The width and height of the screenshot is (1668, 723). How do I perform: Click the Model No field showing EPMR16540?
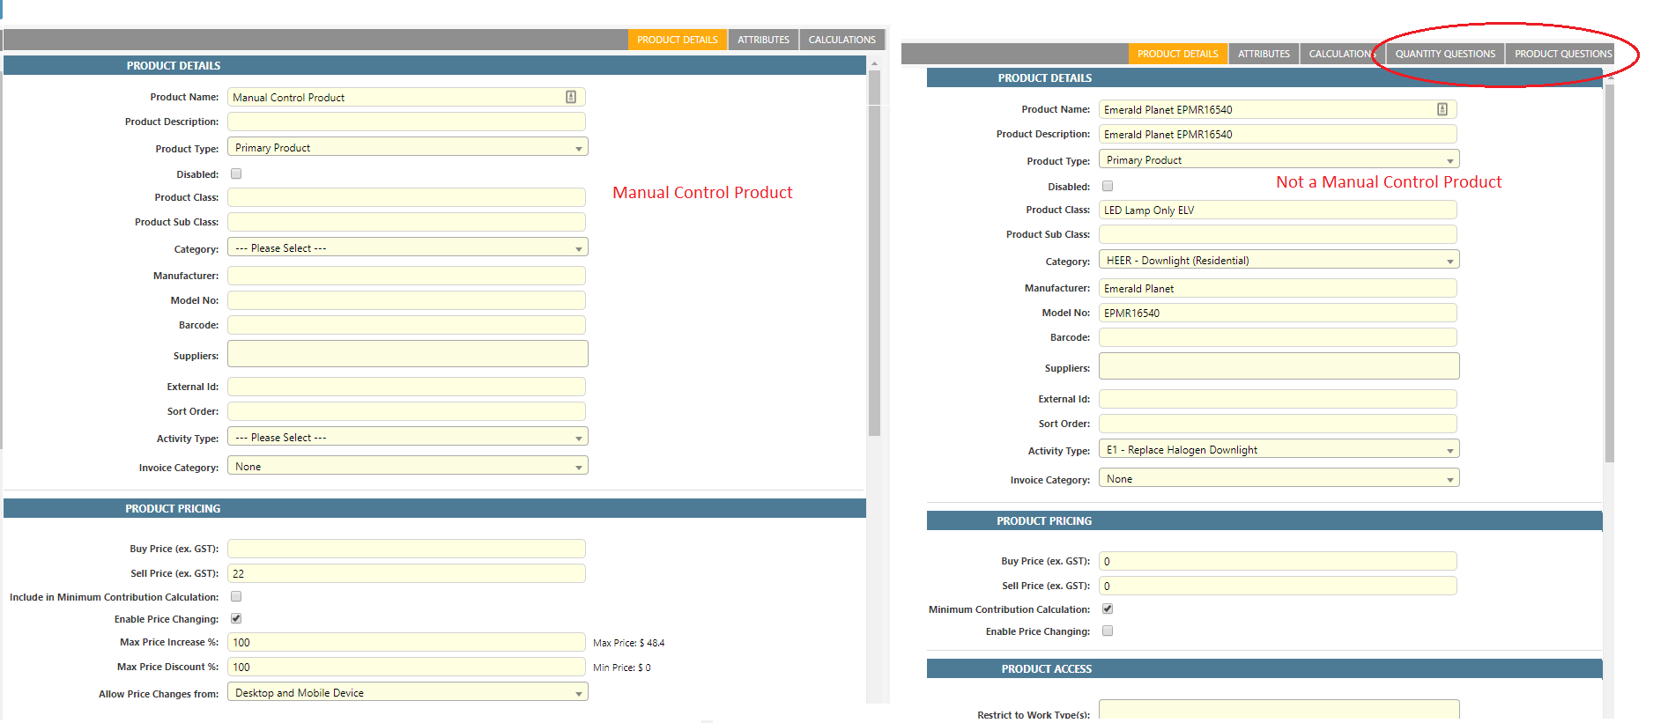pos(1277,313)
